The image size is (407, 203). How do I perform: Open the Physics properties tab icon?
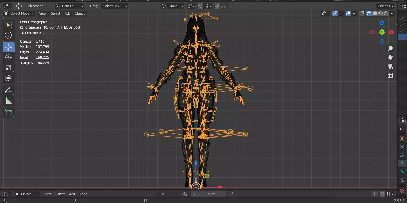403,147
